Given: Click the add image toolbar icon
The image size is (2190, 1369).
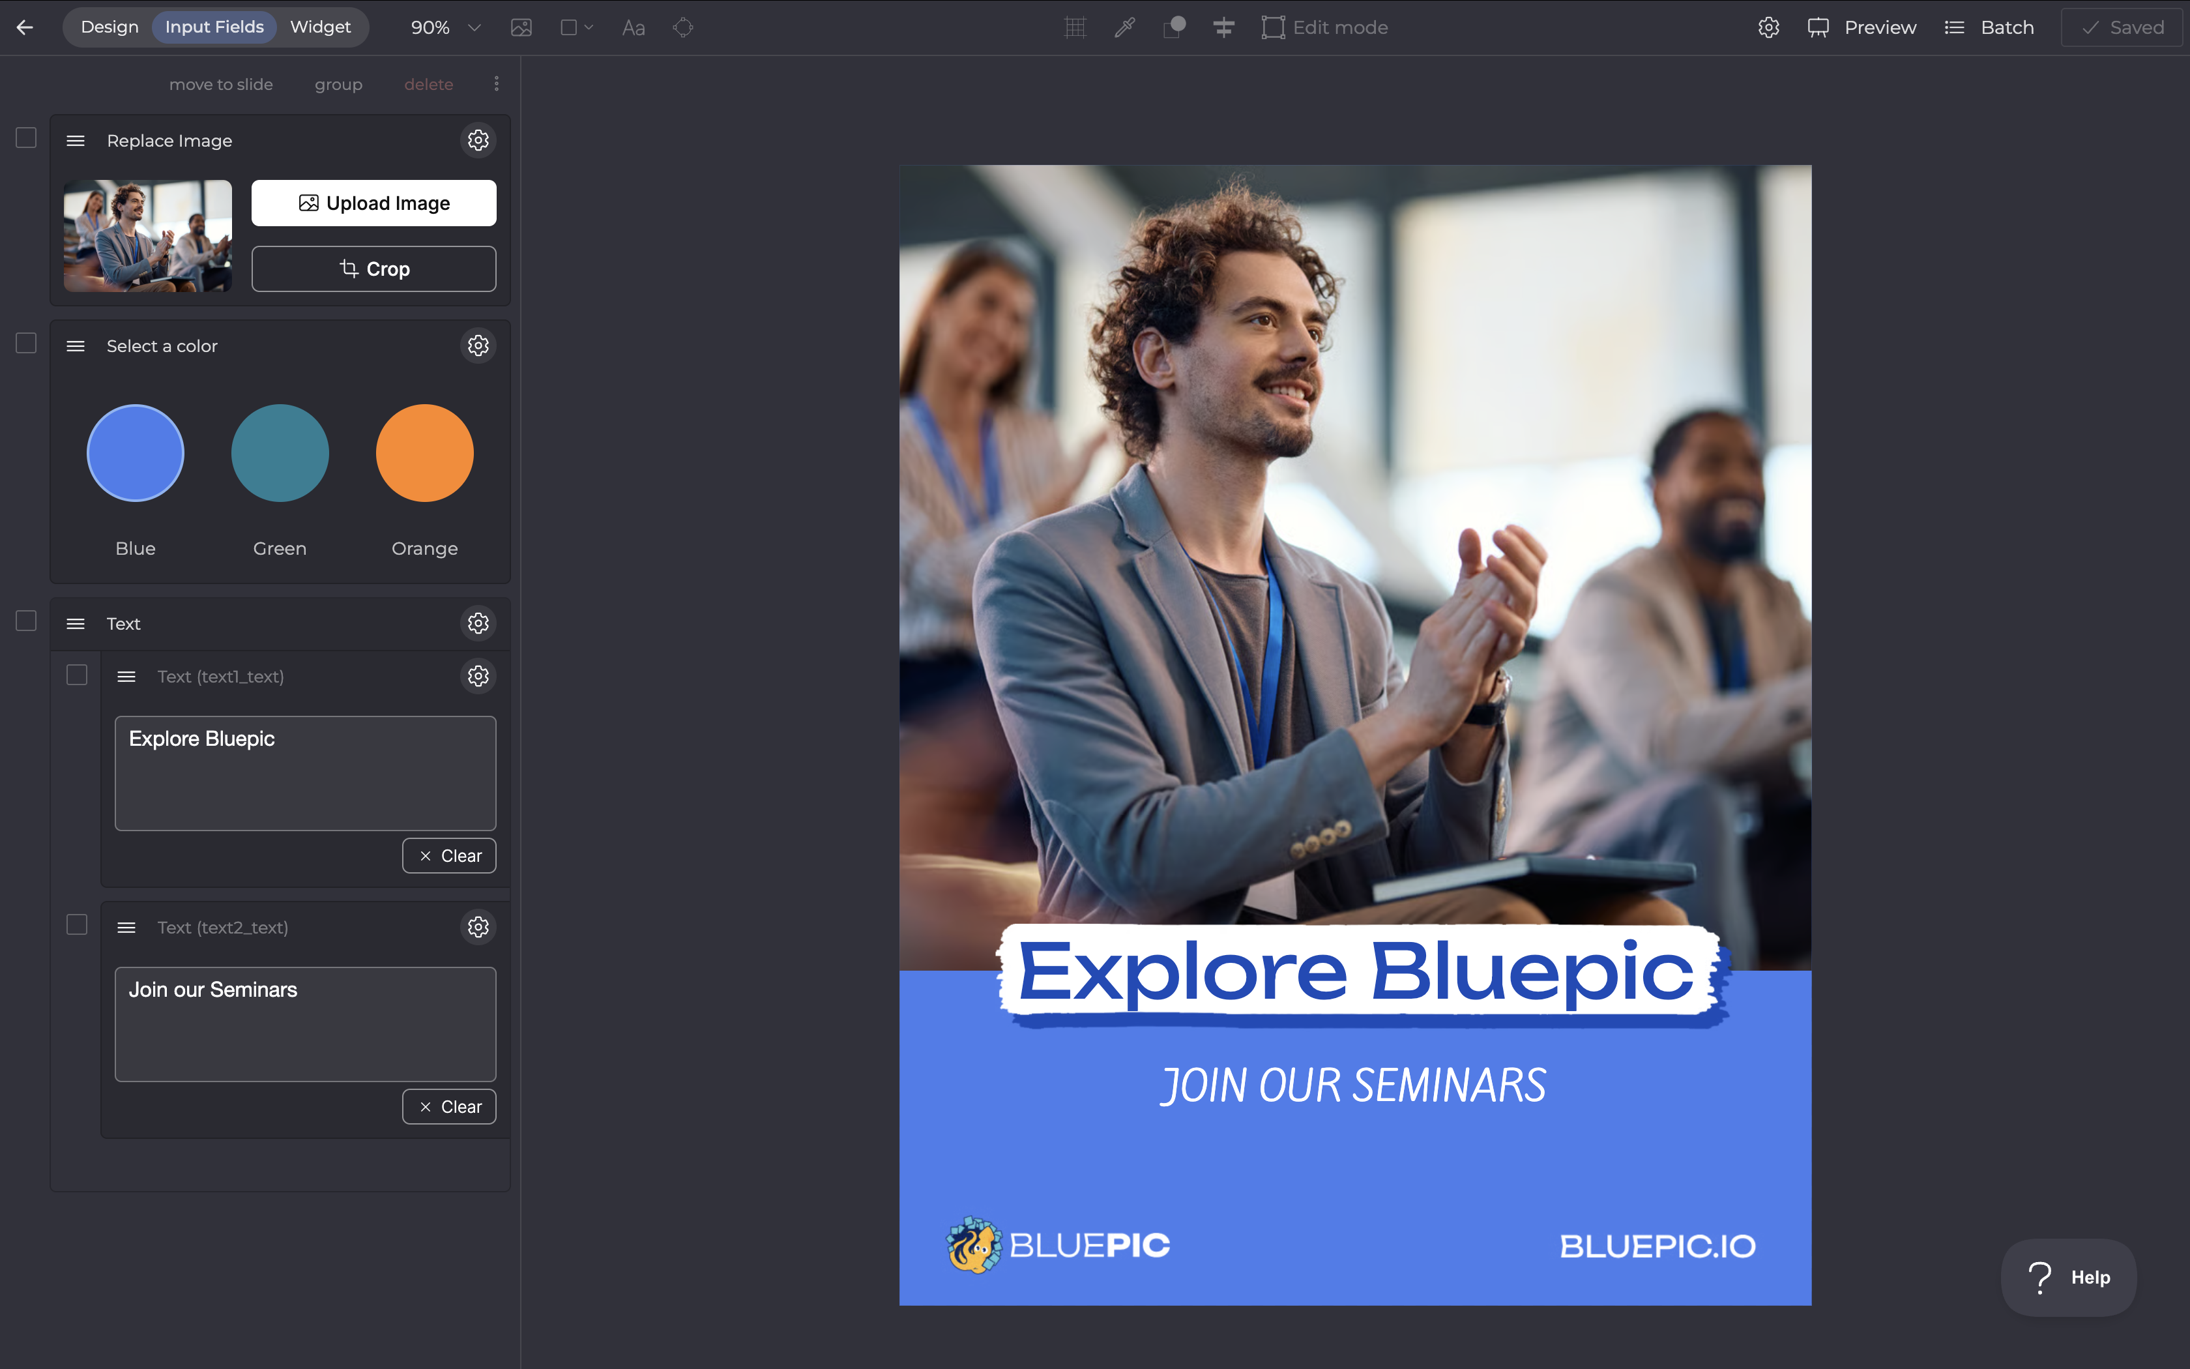Looking at the screenshot, I should pos(521,27).
